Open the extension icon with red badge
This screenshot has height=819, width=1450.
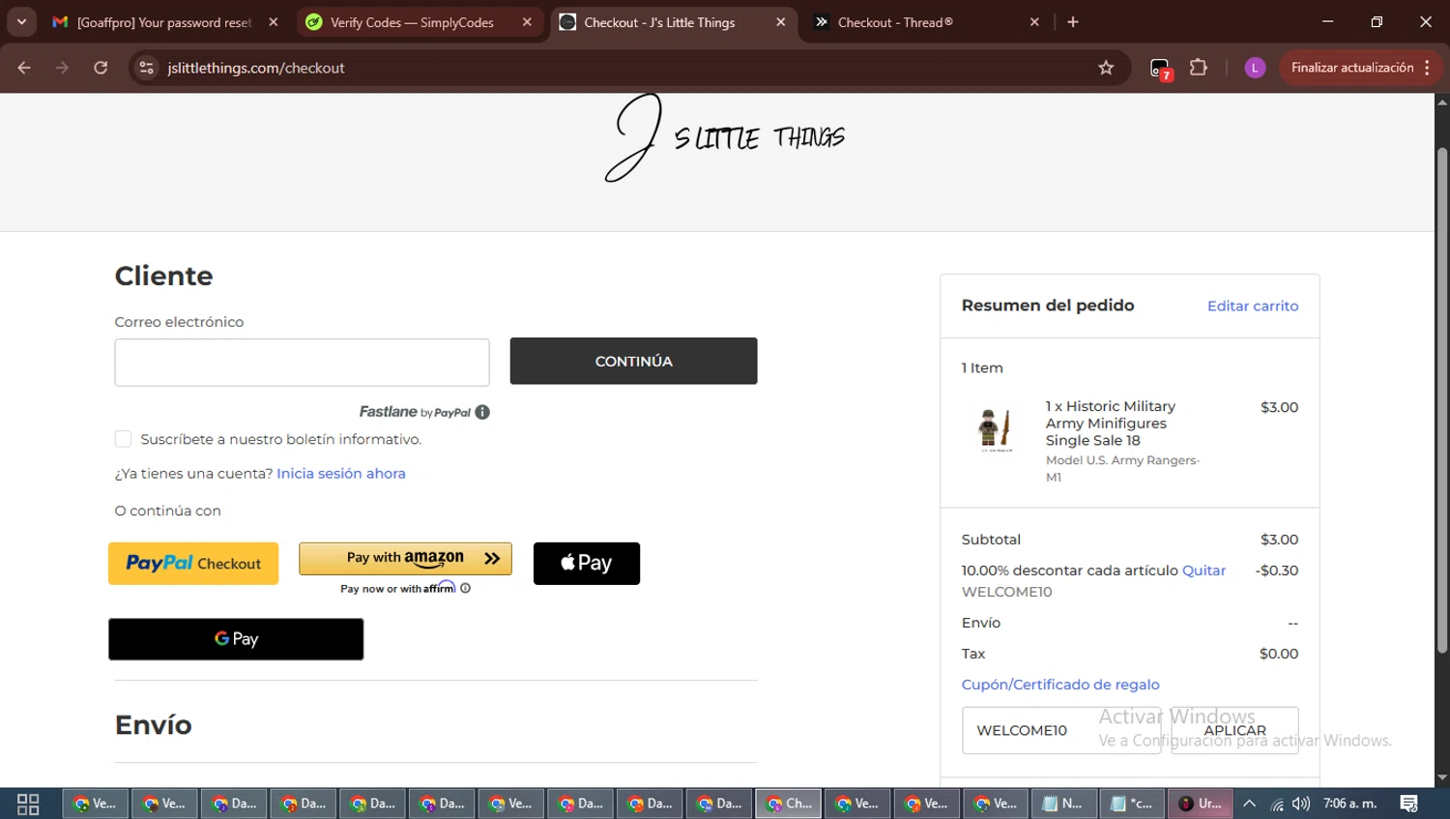coord(1160,69)
